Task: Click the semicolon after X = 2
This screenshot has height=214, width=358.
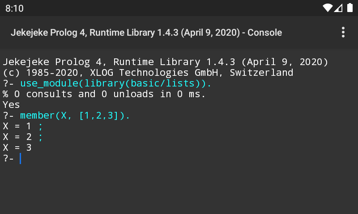Action: [40, 137]
